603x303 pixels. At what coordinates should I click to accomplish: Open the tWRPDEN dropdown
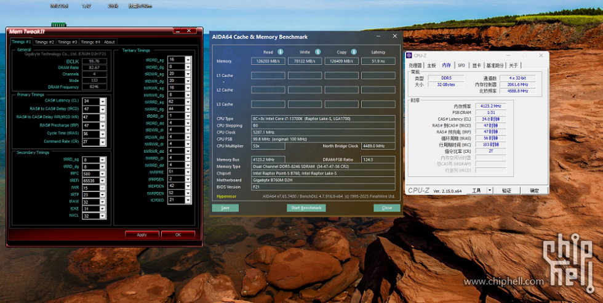pyautogui.click(x=188, y=193)
